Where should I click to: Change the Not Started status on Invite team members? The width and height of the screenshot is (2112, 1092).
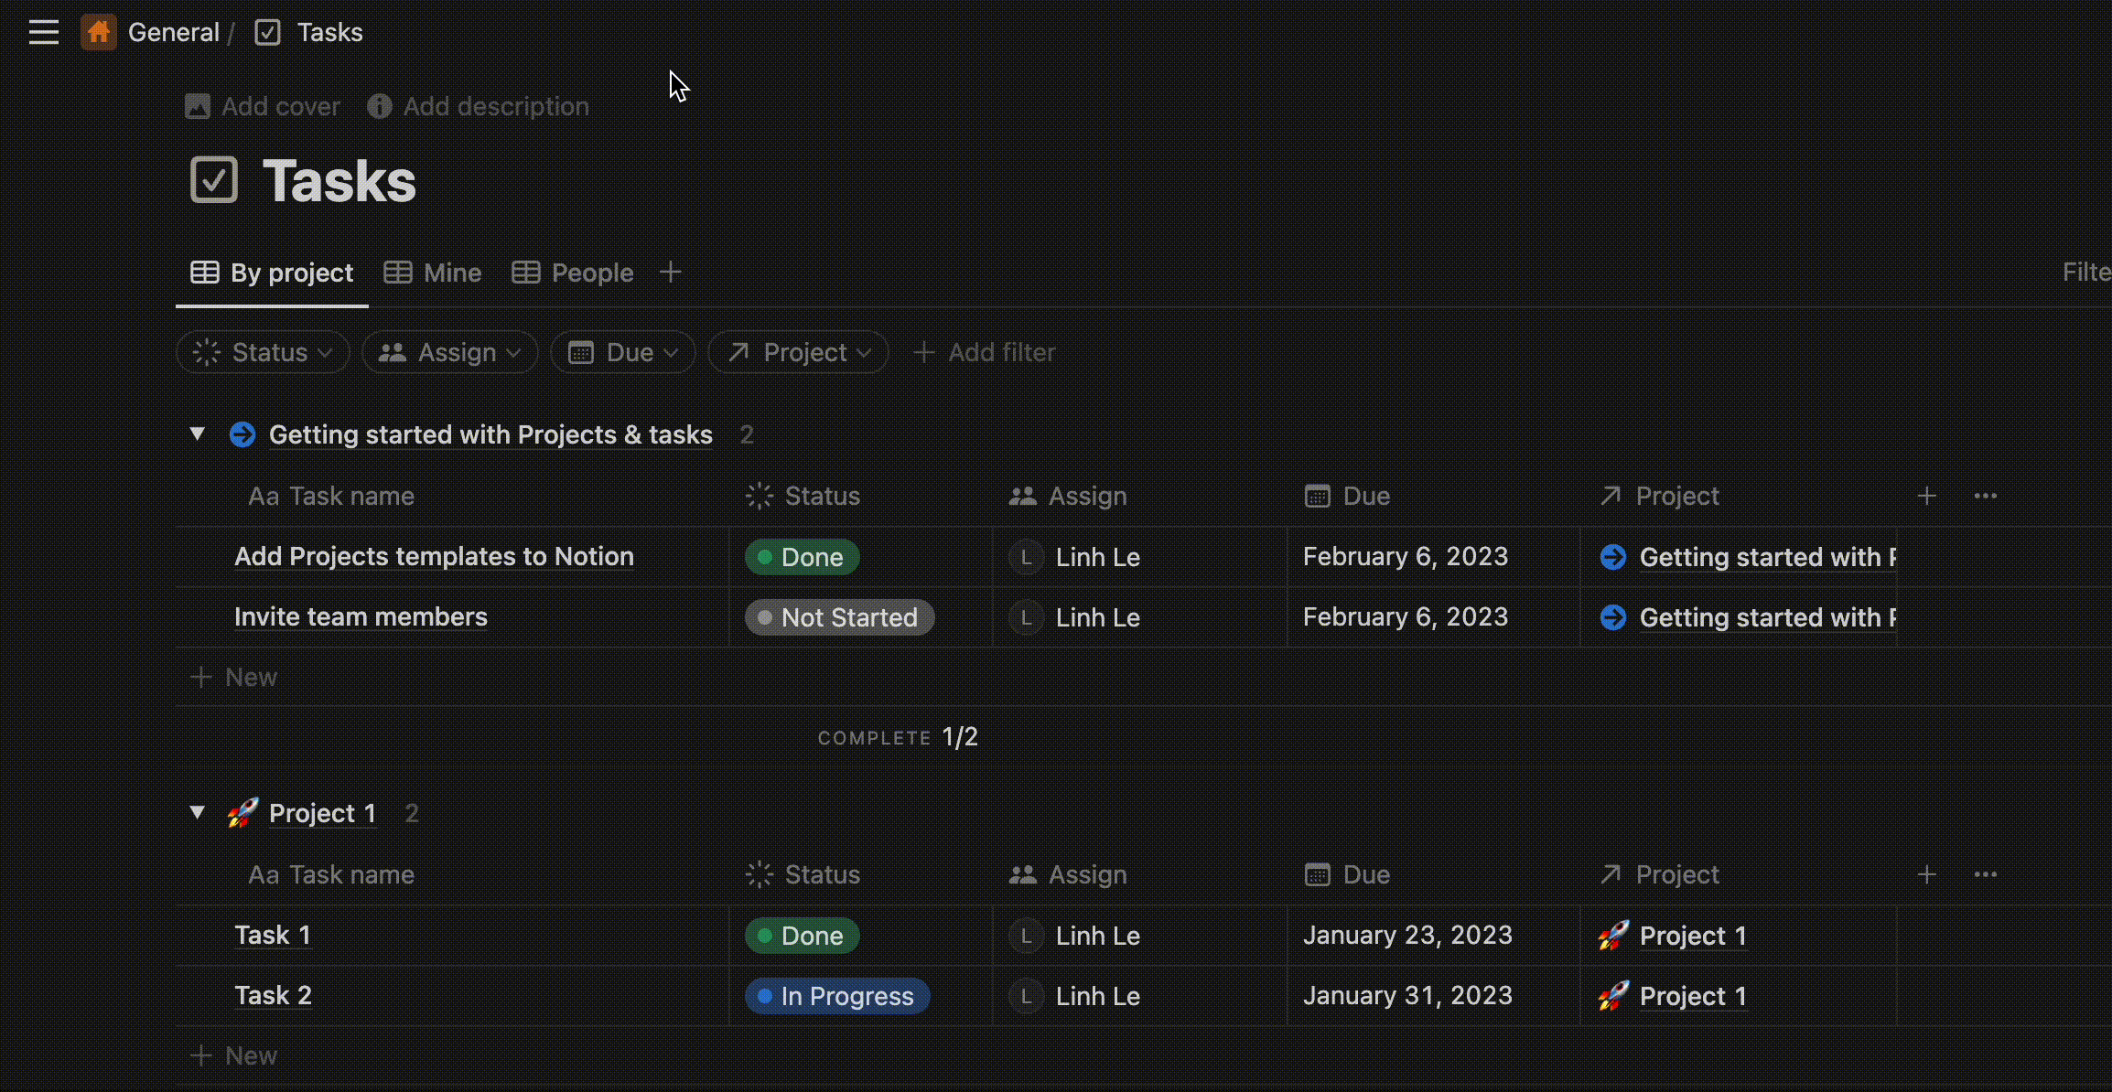click(838, 616)
